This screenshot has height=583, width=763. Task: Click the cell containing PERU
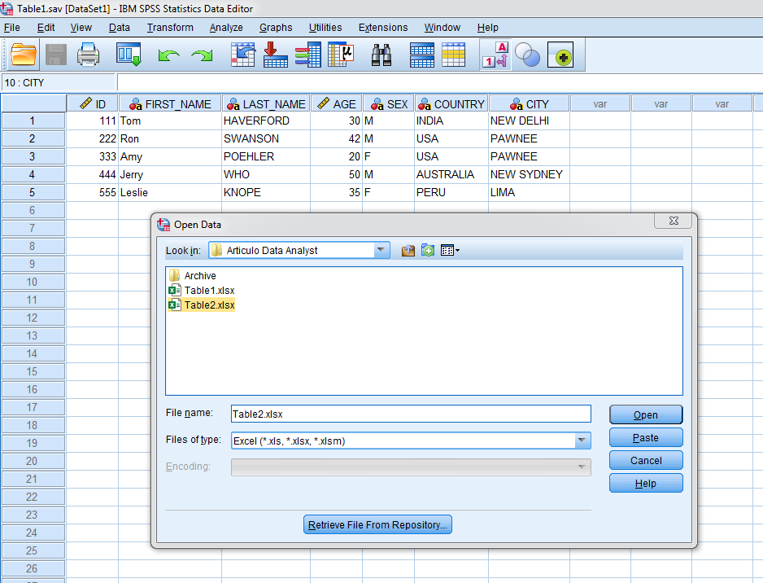451,192
